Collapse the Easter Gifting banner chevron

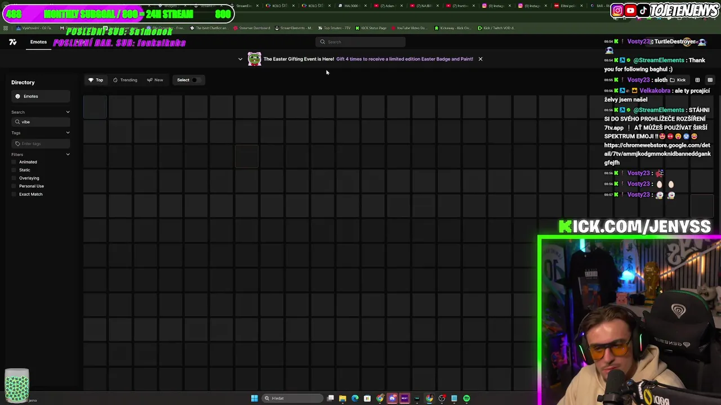pos(240,59)
